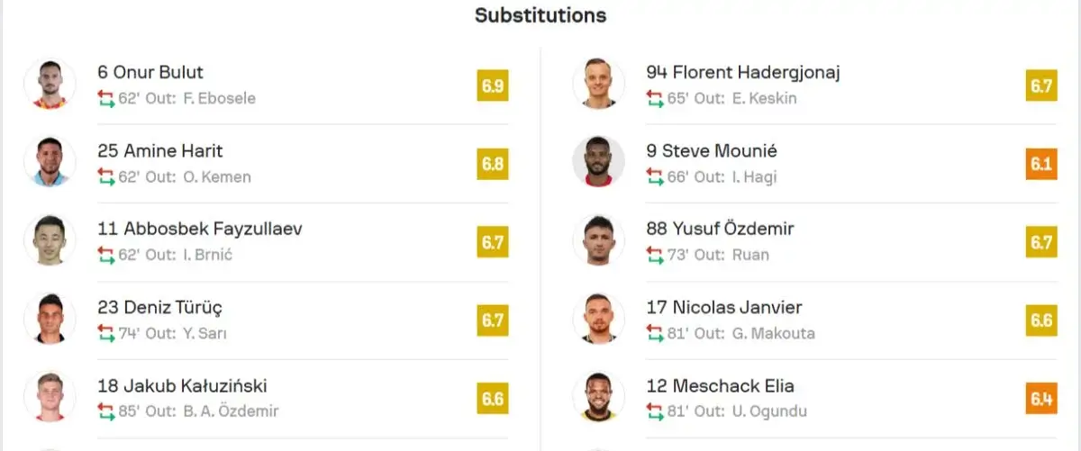Click Meschack Elia's 6.4 rating badge
Image resolution: width=1081 pixels, height=451 pixels.
(1041, 398)
